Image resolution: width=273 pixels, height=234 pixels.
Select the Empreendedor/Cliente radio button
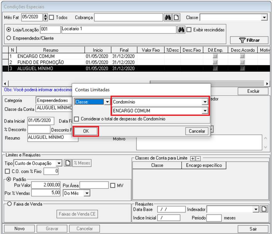click(9, 38)
